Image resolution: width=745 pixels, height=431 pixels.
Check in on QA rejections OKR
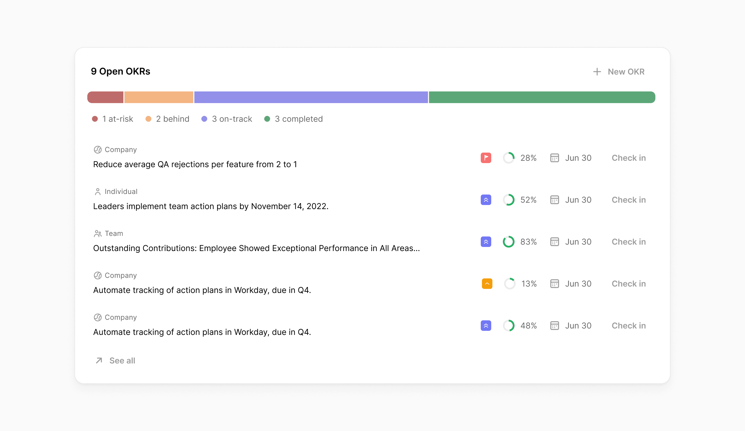click(629, 158)
